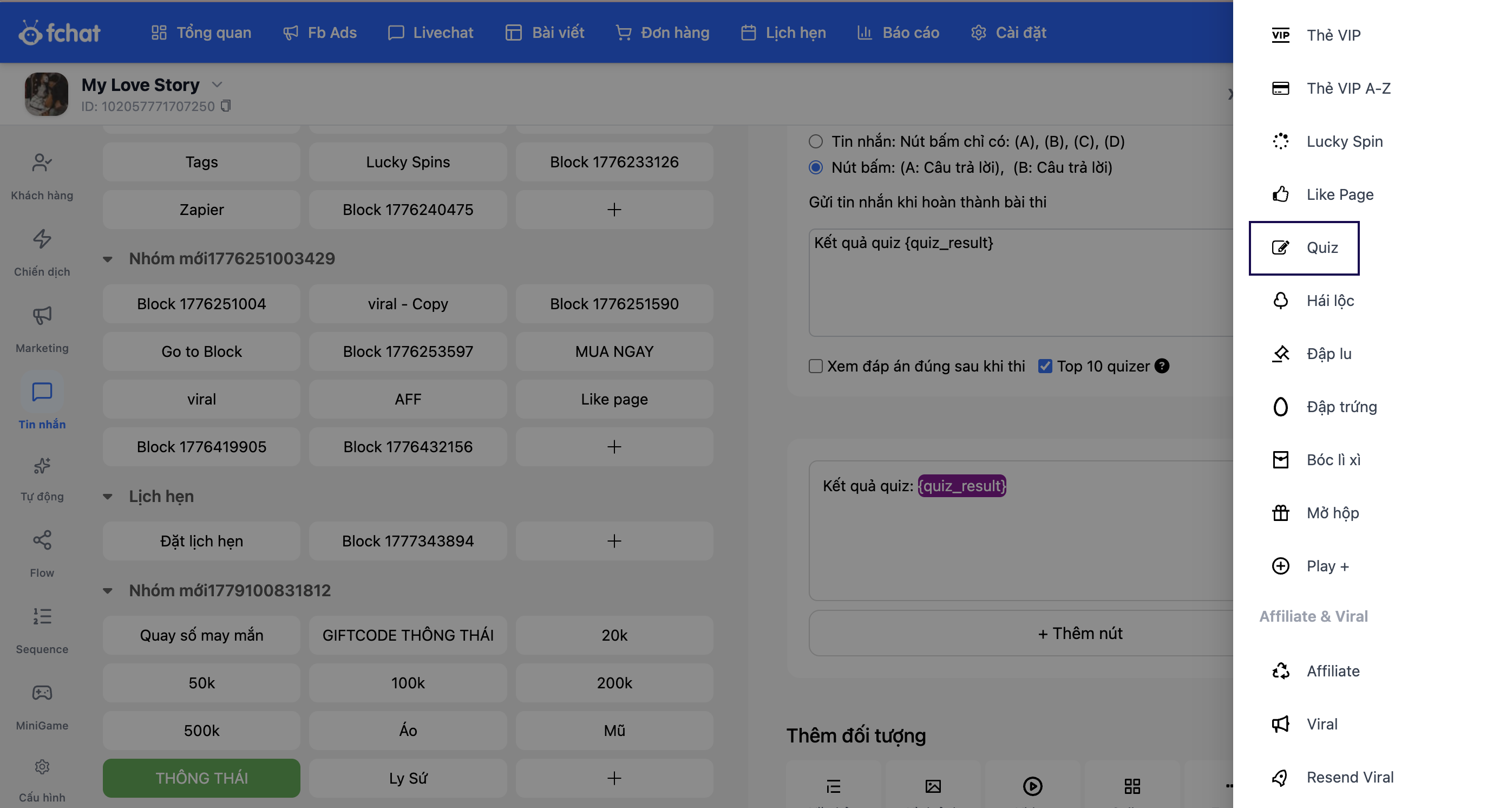1493x808 pixels.
Task: Click the Viral megaphone icon
Action: click(1280, 724)
